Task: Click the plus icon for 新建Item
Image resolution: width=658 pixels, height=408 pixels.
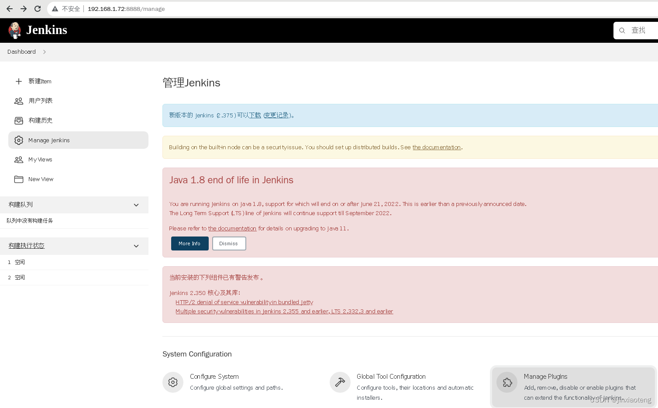Action: 19,81
